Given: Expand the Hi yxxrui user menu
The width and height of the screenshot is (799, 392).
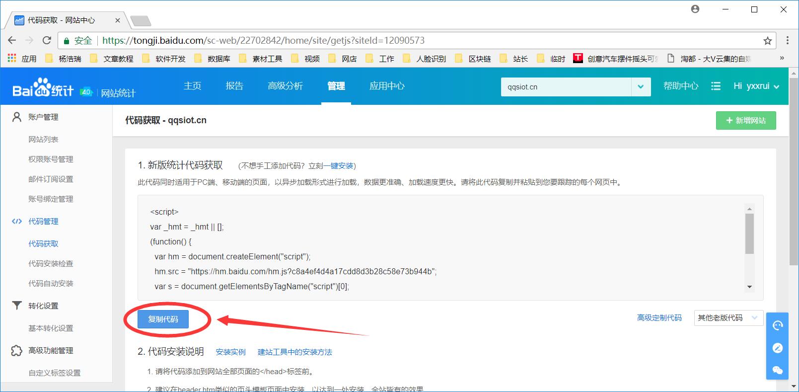Looking at the screenshot, I should (x=756, y=86).
